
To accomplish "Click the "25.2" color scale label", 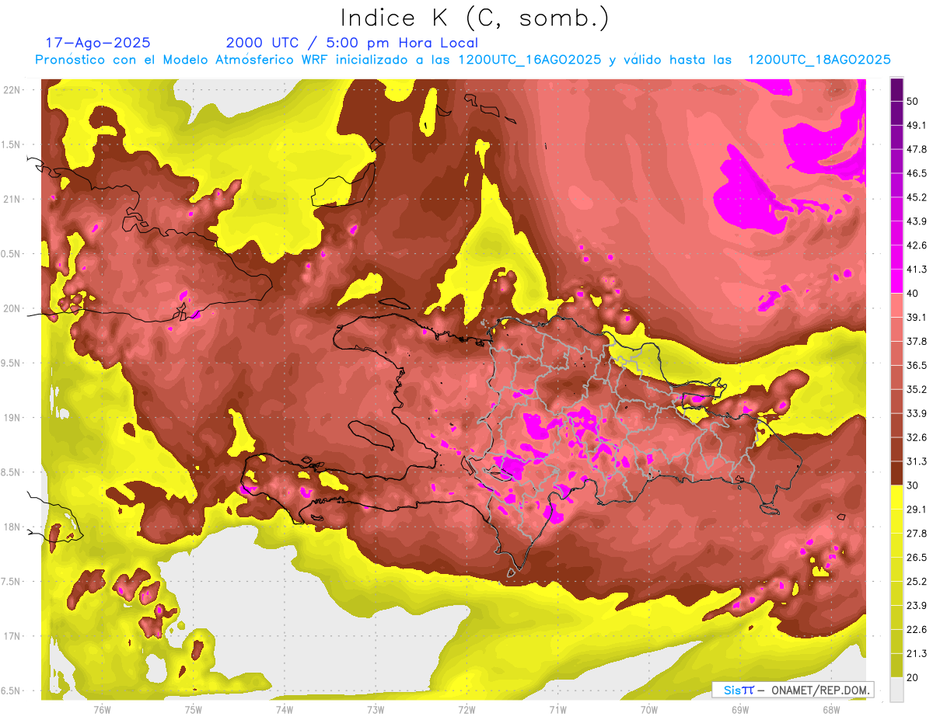I will [x=917, y=582].
